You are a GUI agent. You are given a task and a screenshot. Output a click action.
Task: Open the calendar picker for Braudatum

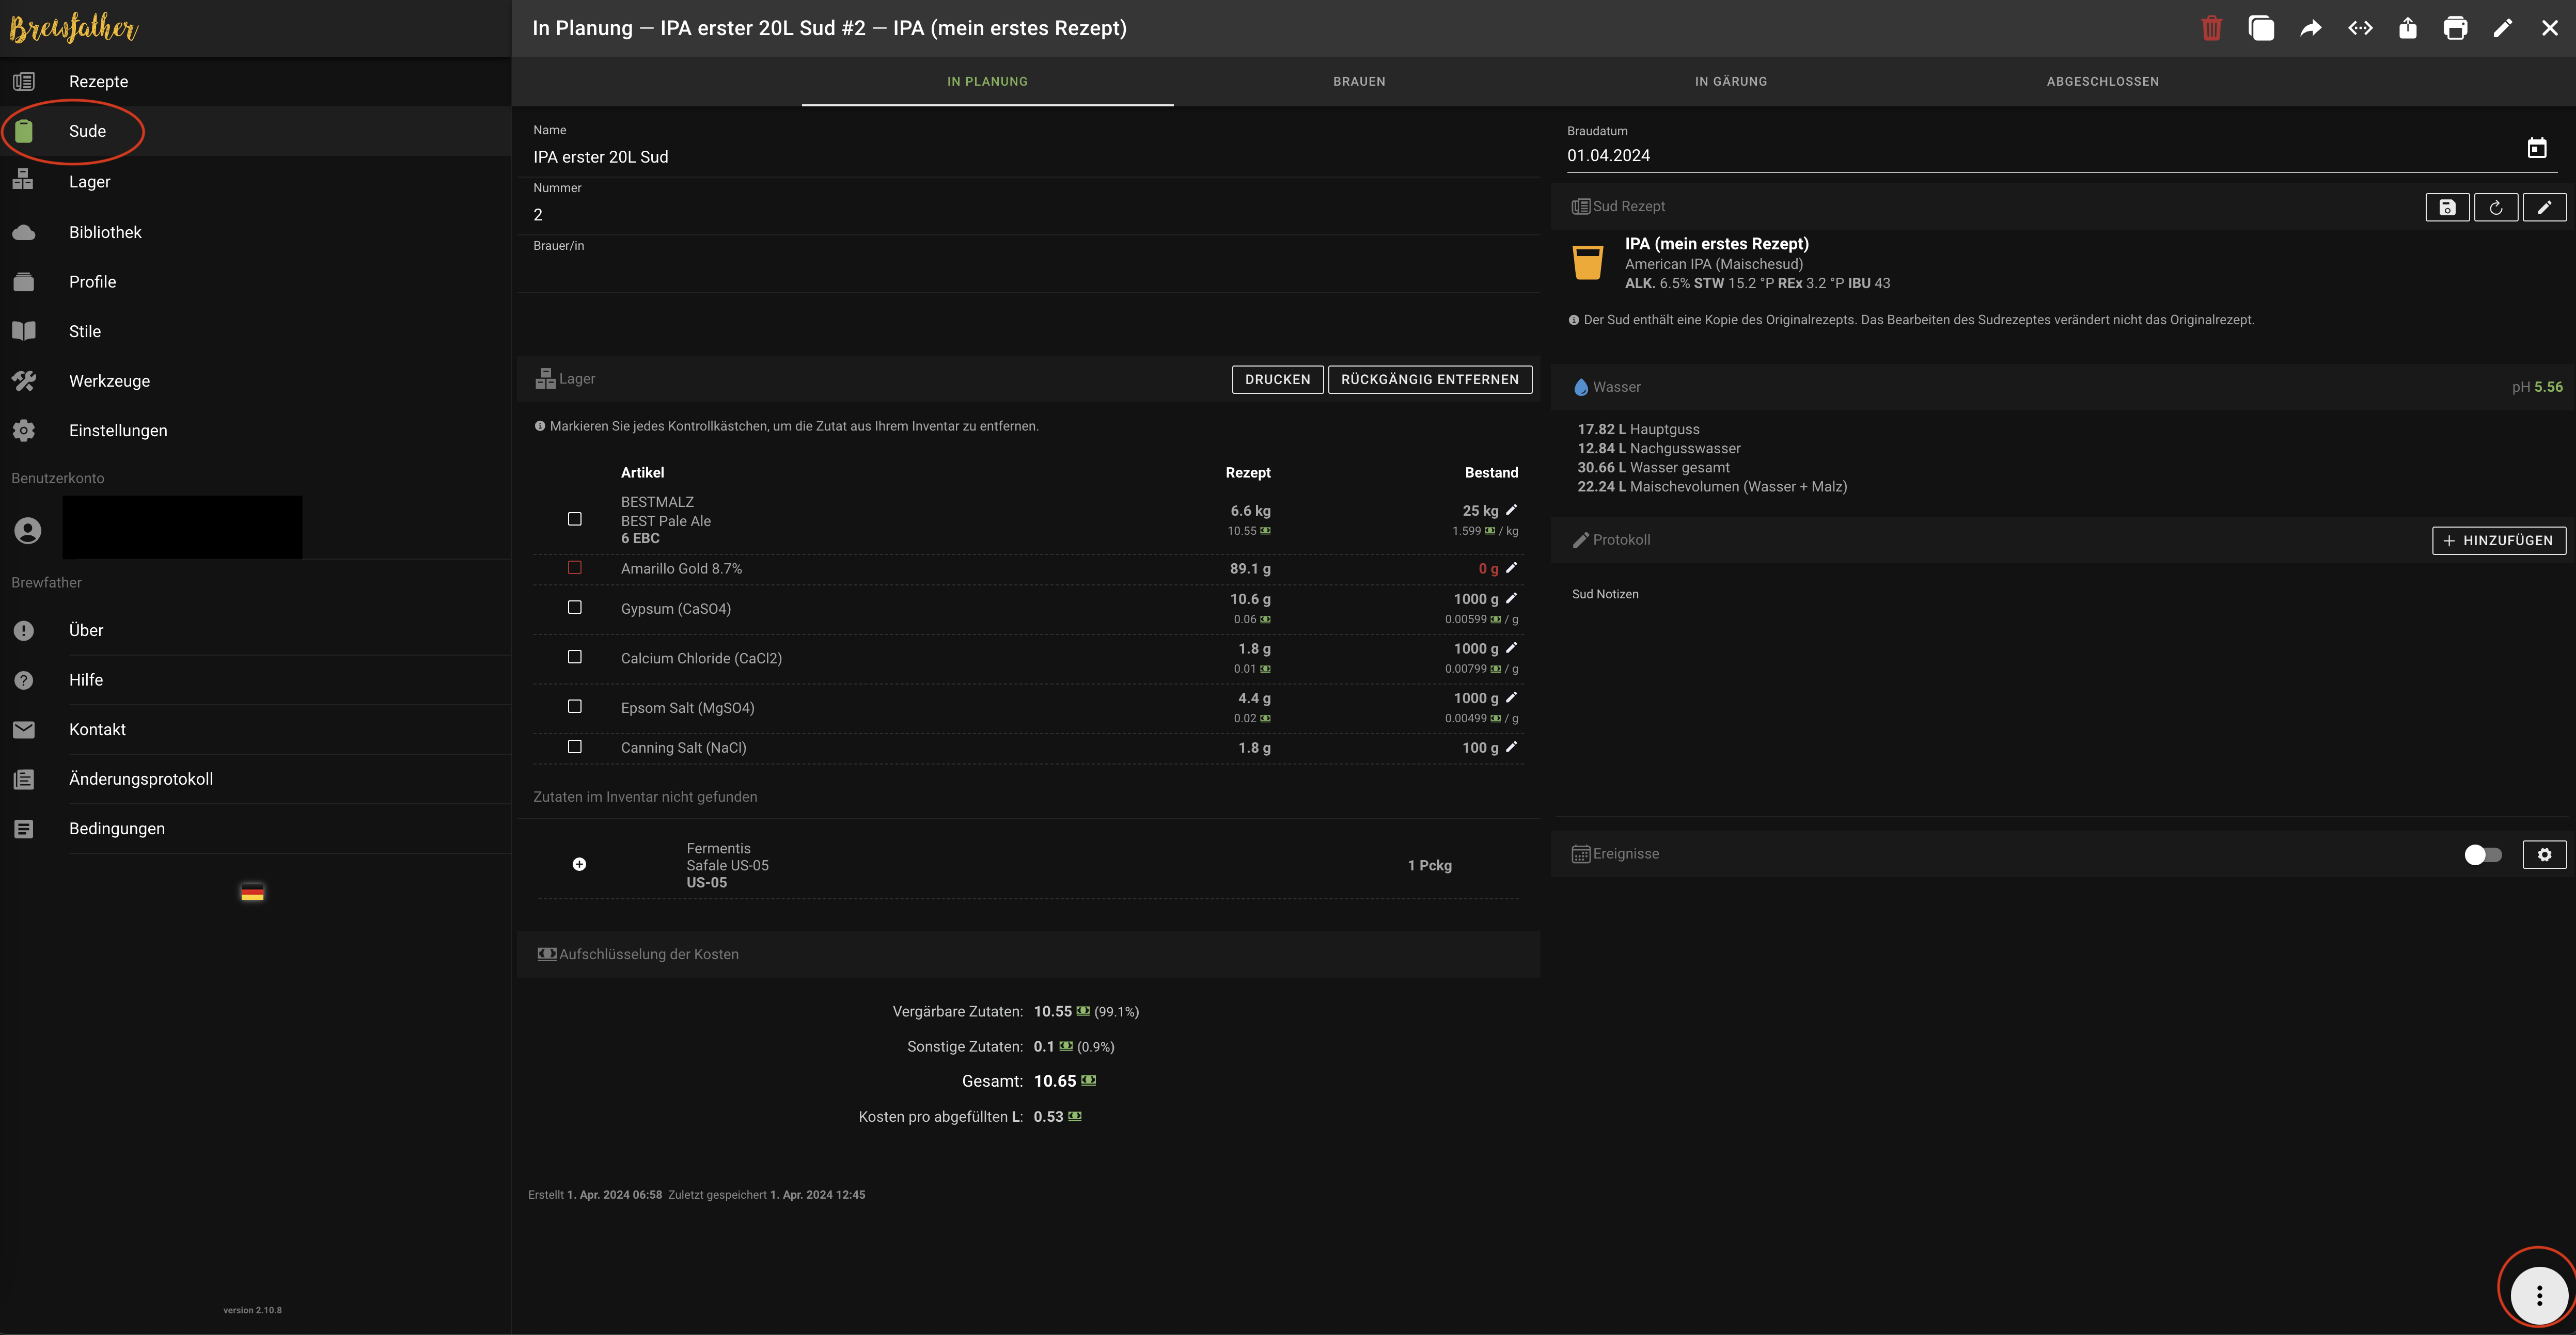point(2537,149)
